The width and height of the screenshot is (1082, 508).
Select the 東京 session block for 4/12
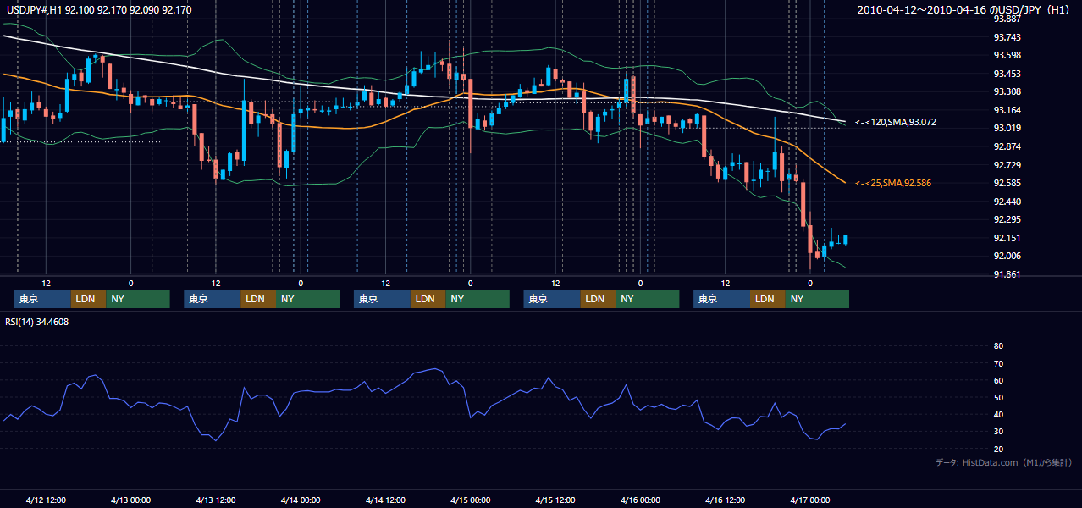point(42,299)
